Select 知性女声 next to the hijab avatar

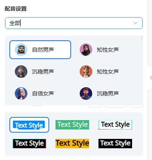(108, 50)
